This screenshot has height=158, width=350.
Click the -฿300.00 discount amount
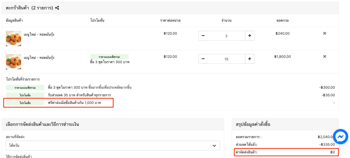click(x=327, y=87)
